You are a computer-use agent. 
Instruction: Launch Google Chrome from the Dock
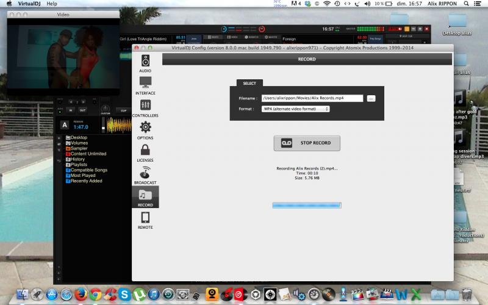click(96, 294)
